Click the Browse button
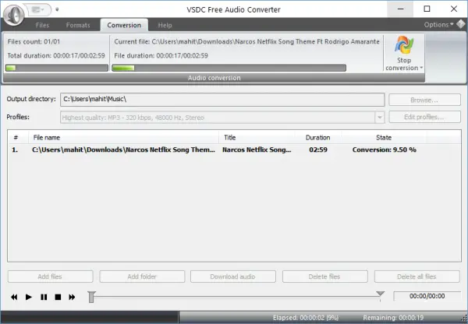 pos(424,100)
